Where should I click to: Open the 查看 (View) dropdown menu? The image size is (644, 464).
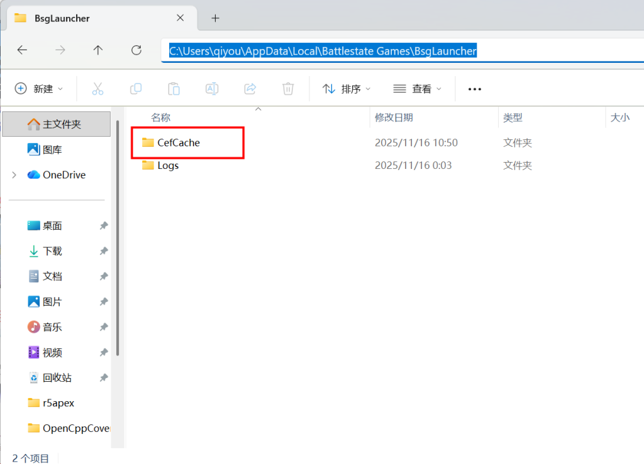pos(417,89)
